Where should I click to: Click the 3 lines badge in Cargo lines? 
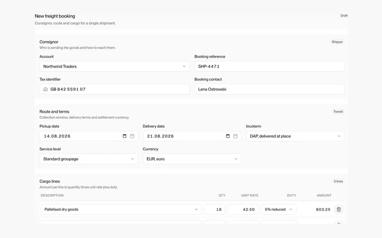click(338, 181)
